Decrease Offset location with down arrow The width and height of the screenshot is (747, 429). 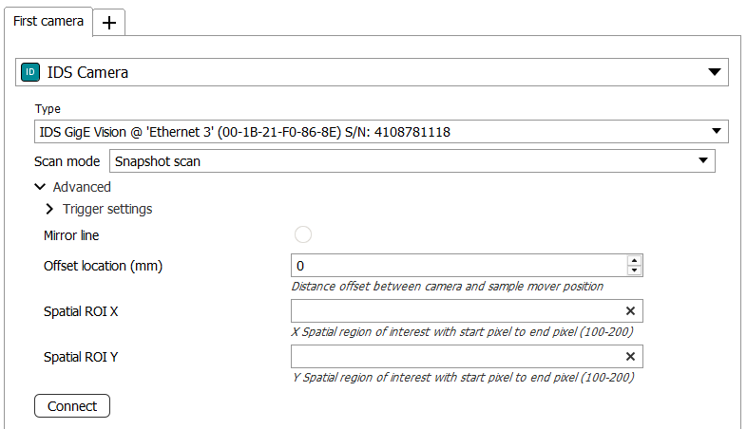coord(635,270)
